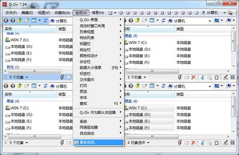
Task: Expand address bar dropdown in bottom-right pane
Action: tap(210, 86)
